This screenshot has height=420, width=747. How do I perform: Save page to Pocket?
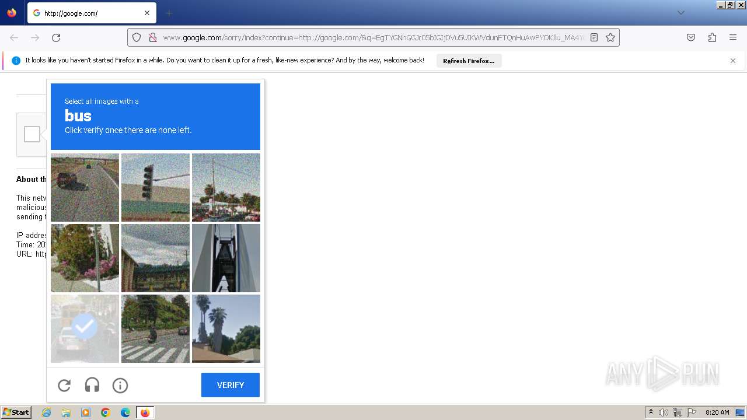pos(691,37)
